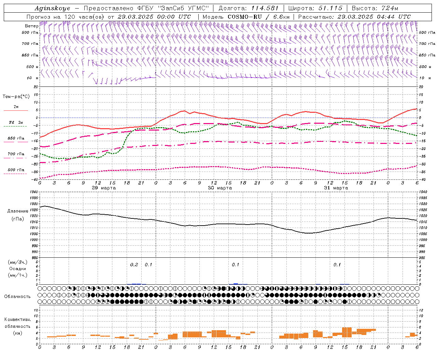Click the Конвективн. convective cloud label
This screenshot has height=350, width=437.
click(x=17, y=320)
